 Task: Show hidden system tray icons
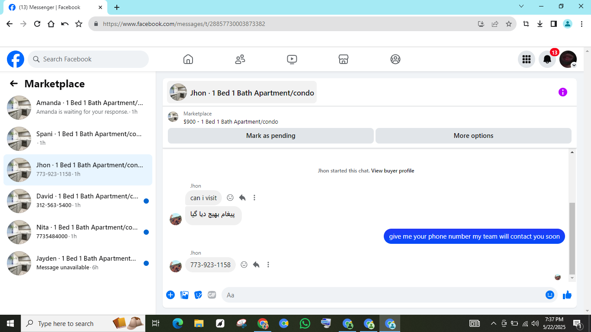click(493, 323)
